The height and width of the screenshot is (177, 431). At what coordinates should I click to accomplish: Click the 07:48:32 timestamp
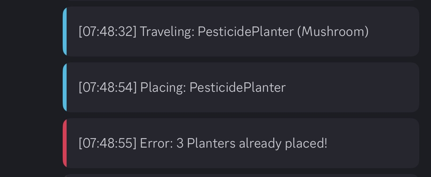point(107,32)
